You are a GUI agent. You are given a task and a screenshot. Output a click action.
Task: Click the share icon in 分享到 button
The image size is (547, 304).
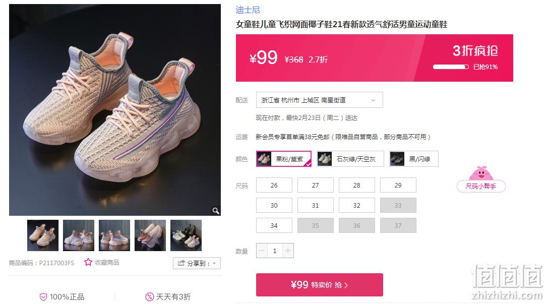click(181, 263)
